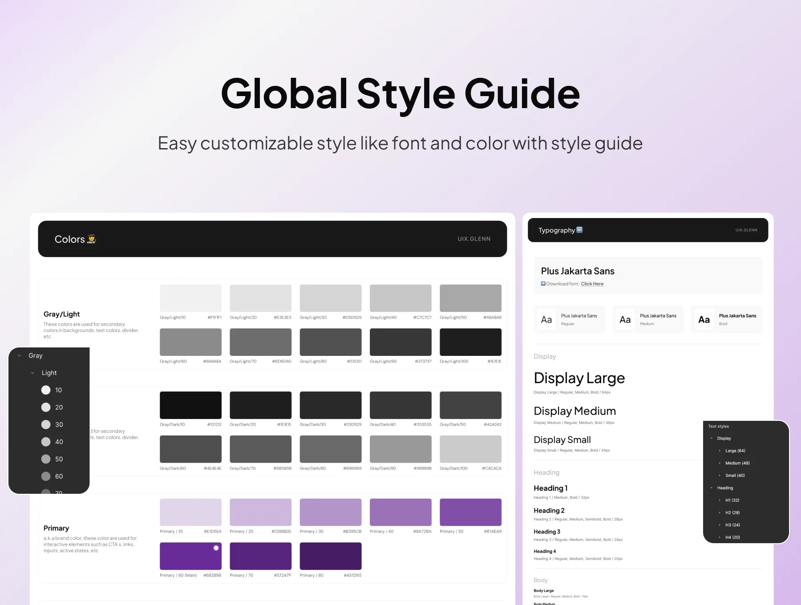Pick the Gray/Dark/10 black swatch
Image resolution: width=801 pixels, height=605 pixels.
coord(190,405)
